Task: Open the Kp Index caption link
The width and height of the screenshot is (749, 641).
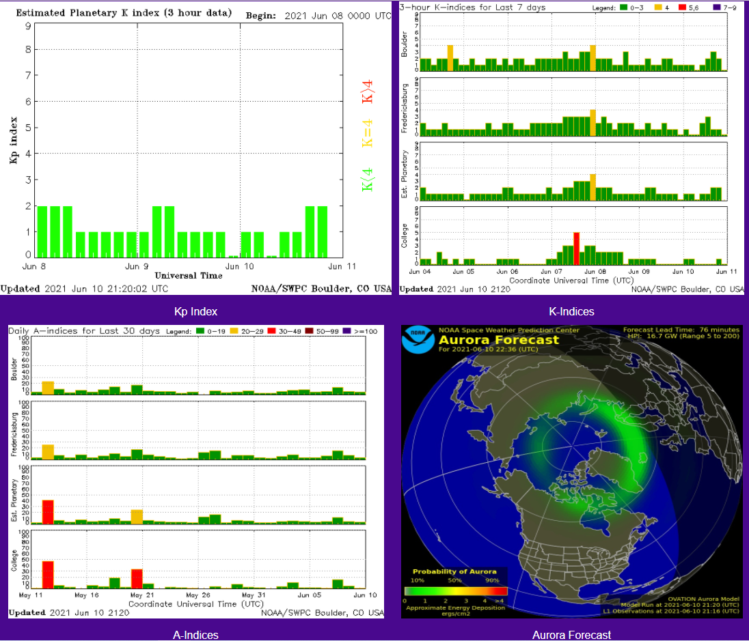Action: pyautogui.click(x=195, y=312)
